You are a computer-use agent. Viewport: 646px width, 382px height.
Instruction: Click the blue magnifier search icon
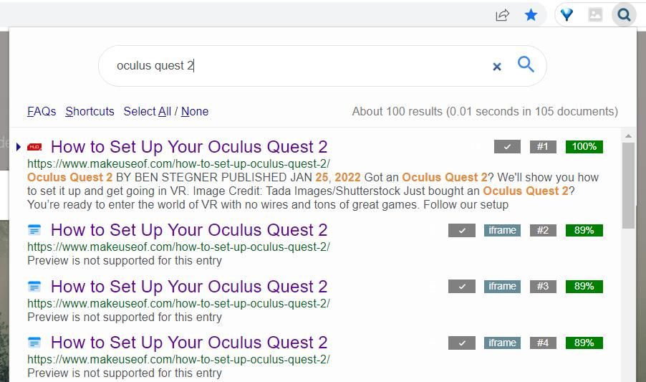[x=526, y=65]
